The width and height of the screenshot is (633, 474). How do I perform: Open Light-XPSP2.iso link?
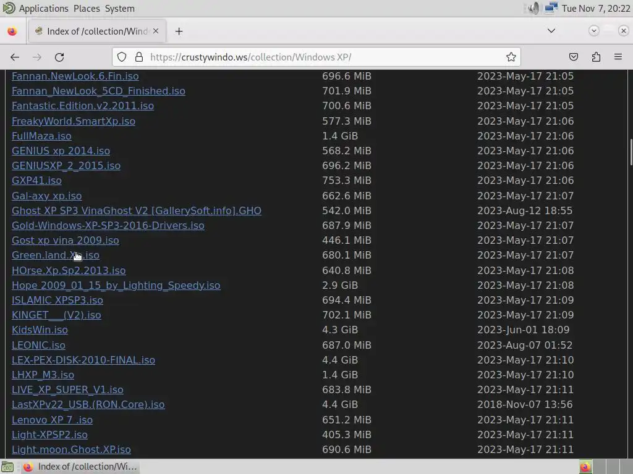point(49,435)
